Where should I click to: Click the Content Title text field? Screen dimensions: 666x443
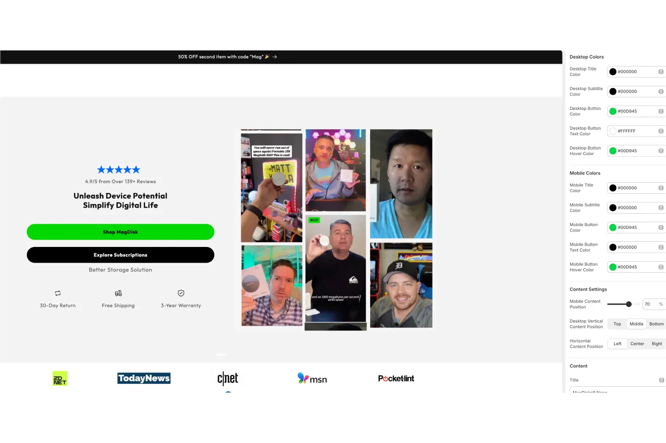point(617,390)
